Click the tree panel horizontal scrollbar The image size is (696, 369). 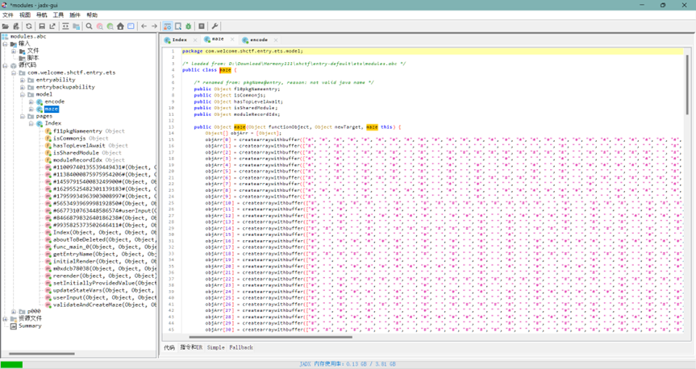coord(42,354)
